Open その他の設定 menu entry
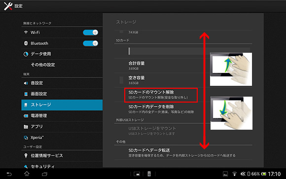Screen dimensions: 286x179 (62, 65)
